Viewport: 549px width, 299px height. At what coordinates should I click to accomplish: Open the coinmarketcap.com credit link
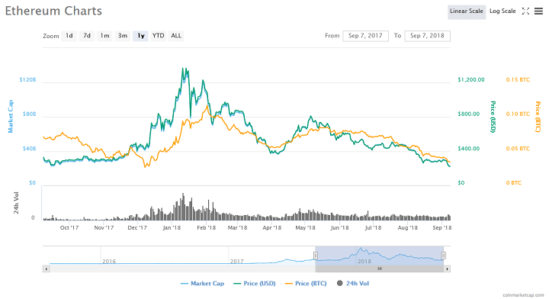coord(523,295)
